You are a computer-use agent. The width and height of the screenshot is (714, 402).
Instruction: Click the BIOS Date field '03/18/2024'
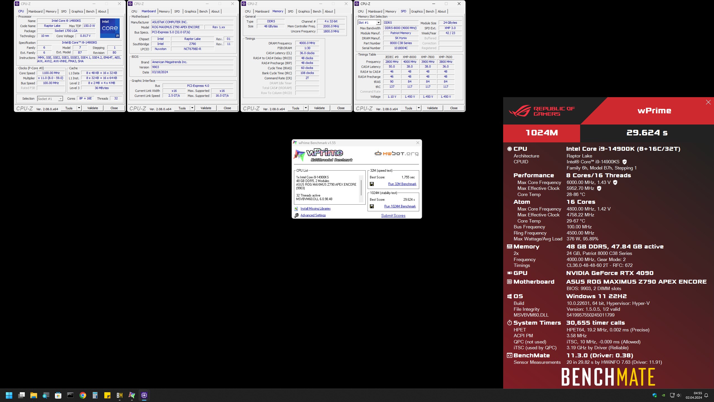(192, 72)
